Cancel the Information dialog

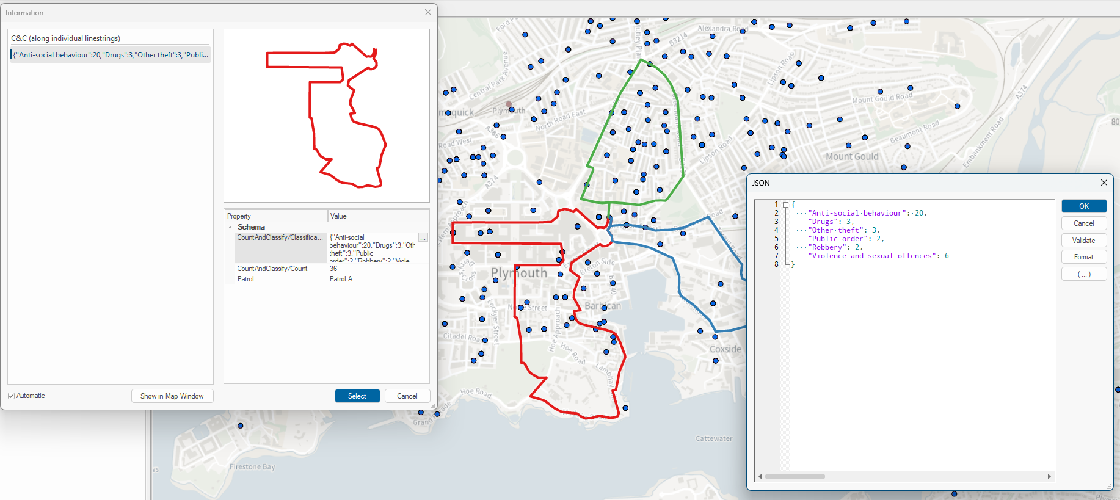[x=407, y=396]
